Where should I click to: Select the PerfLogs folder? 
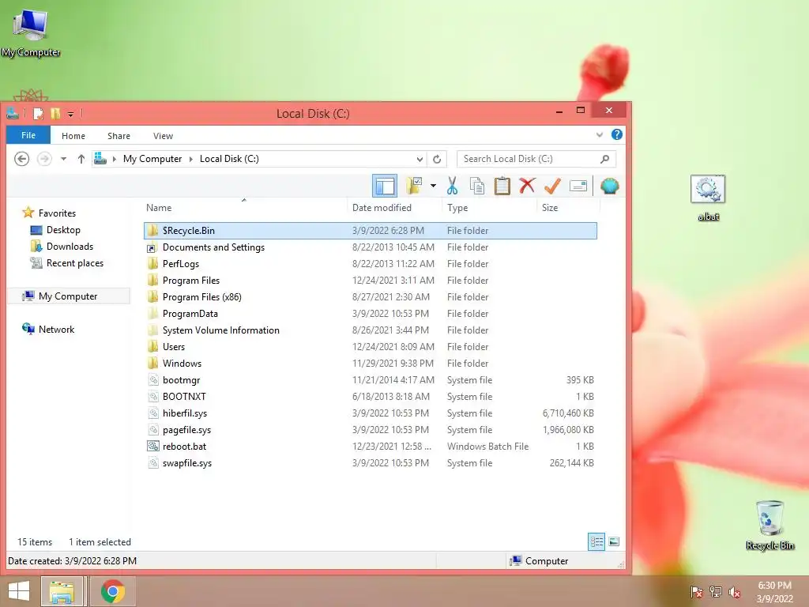click(x=370, y=264)
